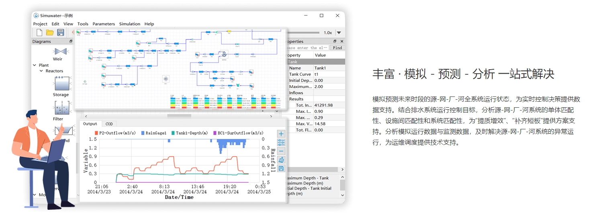Click the chart plus button to add a series

pos(281,134)
